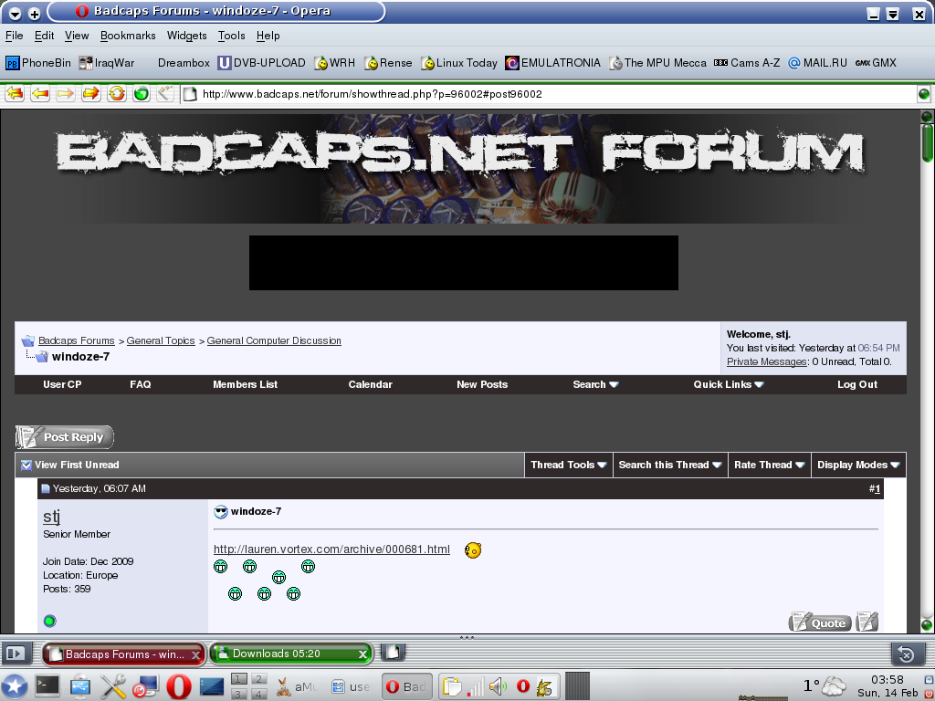Switch to virtual desktop 3
This screenshot has width=935, height=701.
pos(238,694)
